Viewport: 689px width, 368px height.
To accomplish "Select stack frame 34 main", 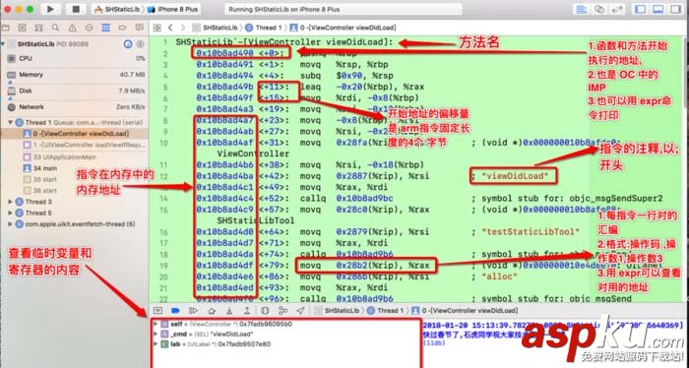I will (40, 168).
